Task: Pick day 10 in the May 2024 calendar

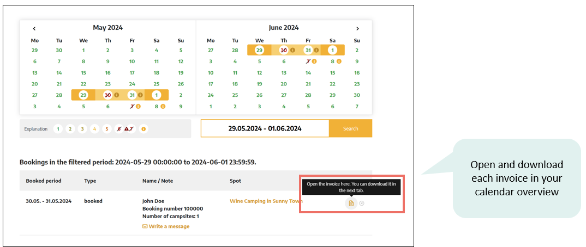Action: (132, 61)
